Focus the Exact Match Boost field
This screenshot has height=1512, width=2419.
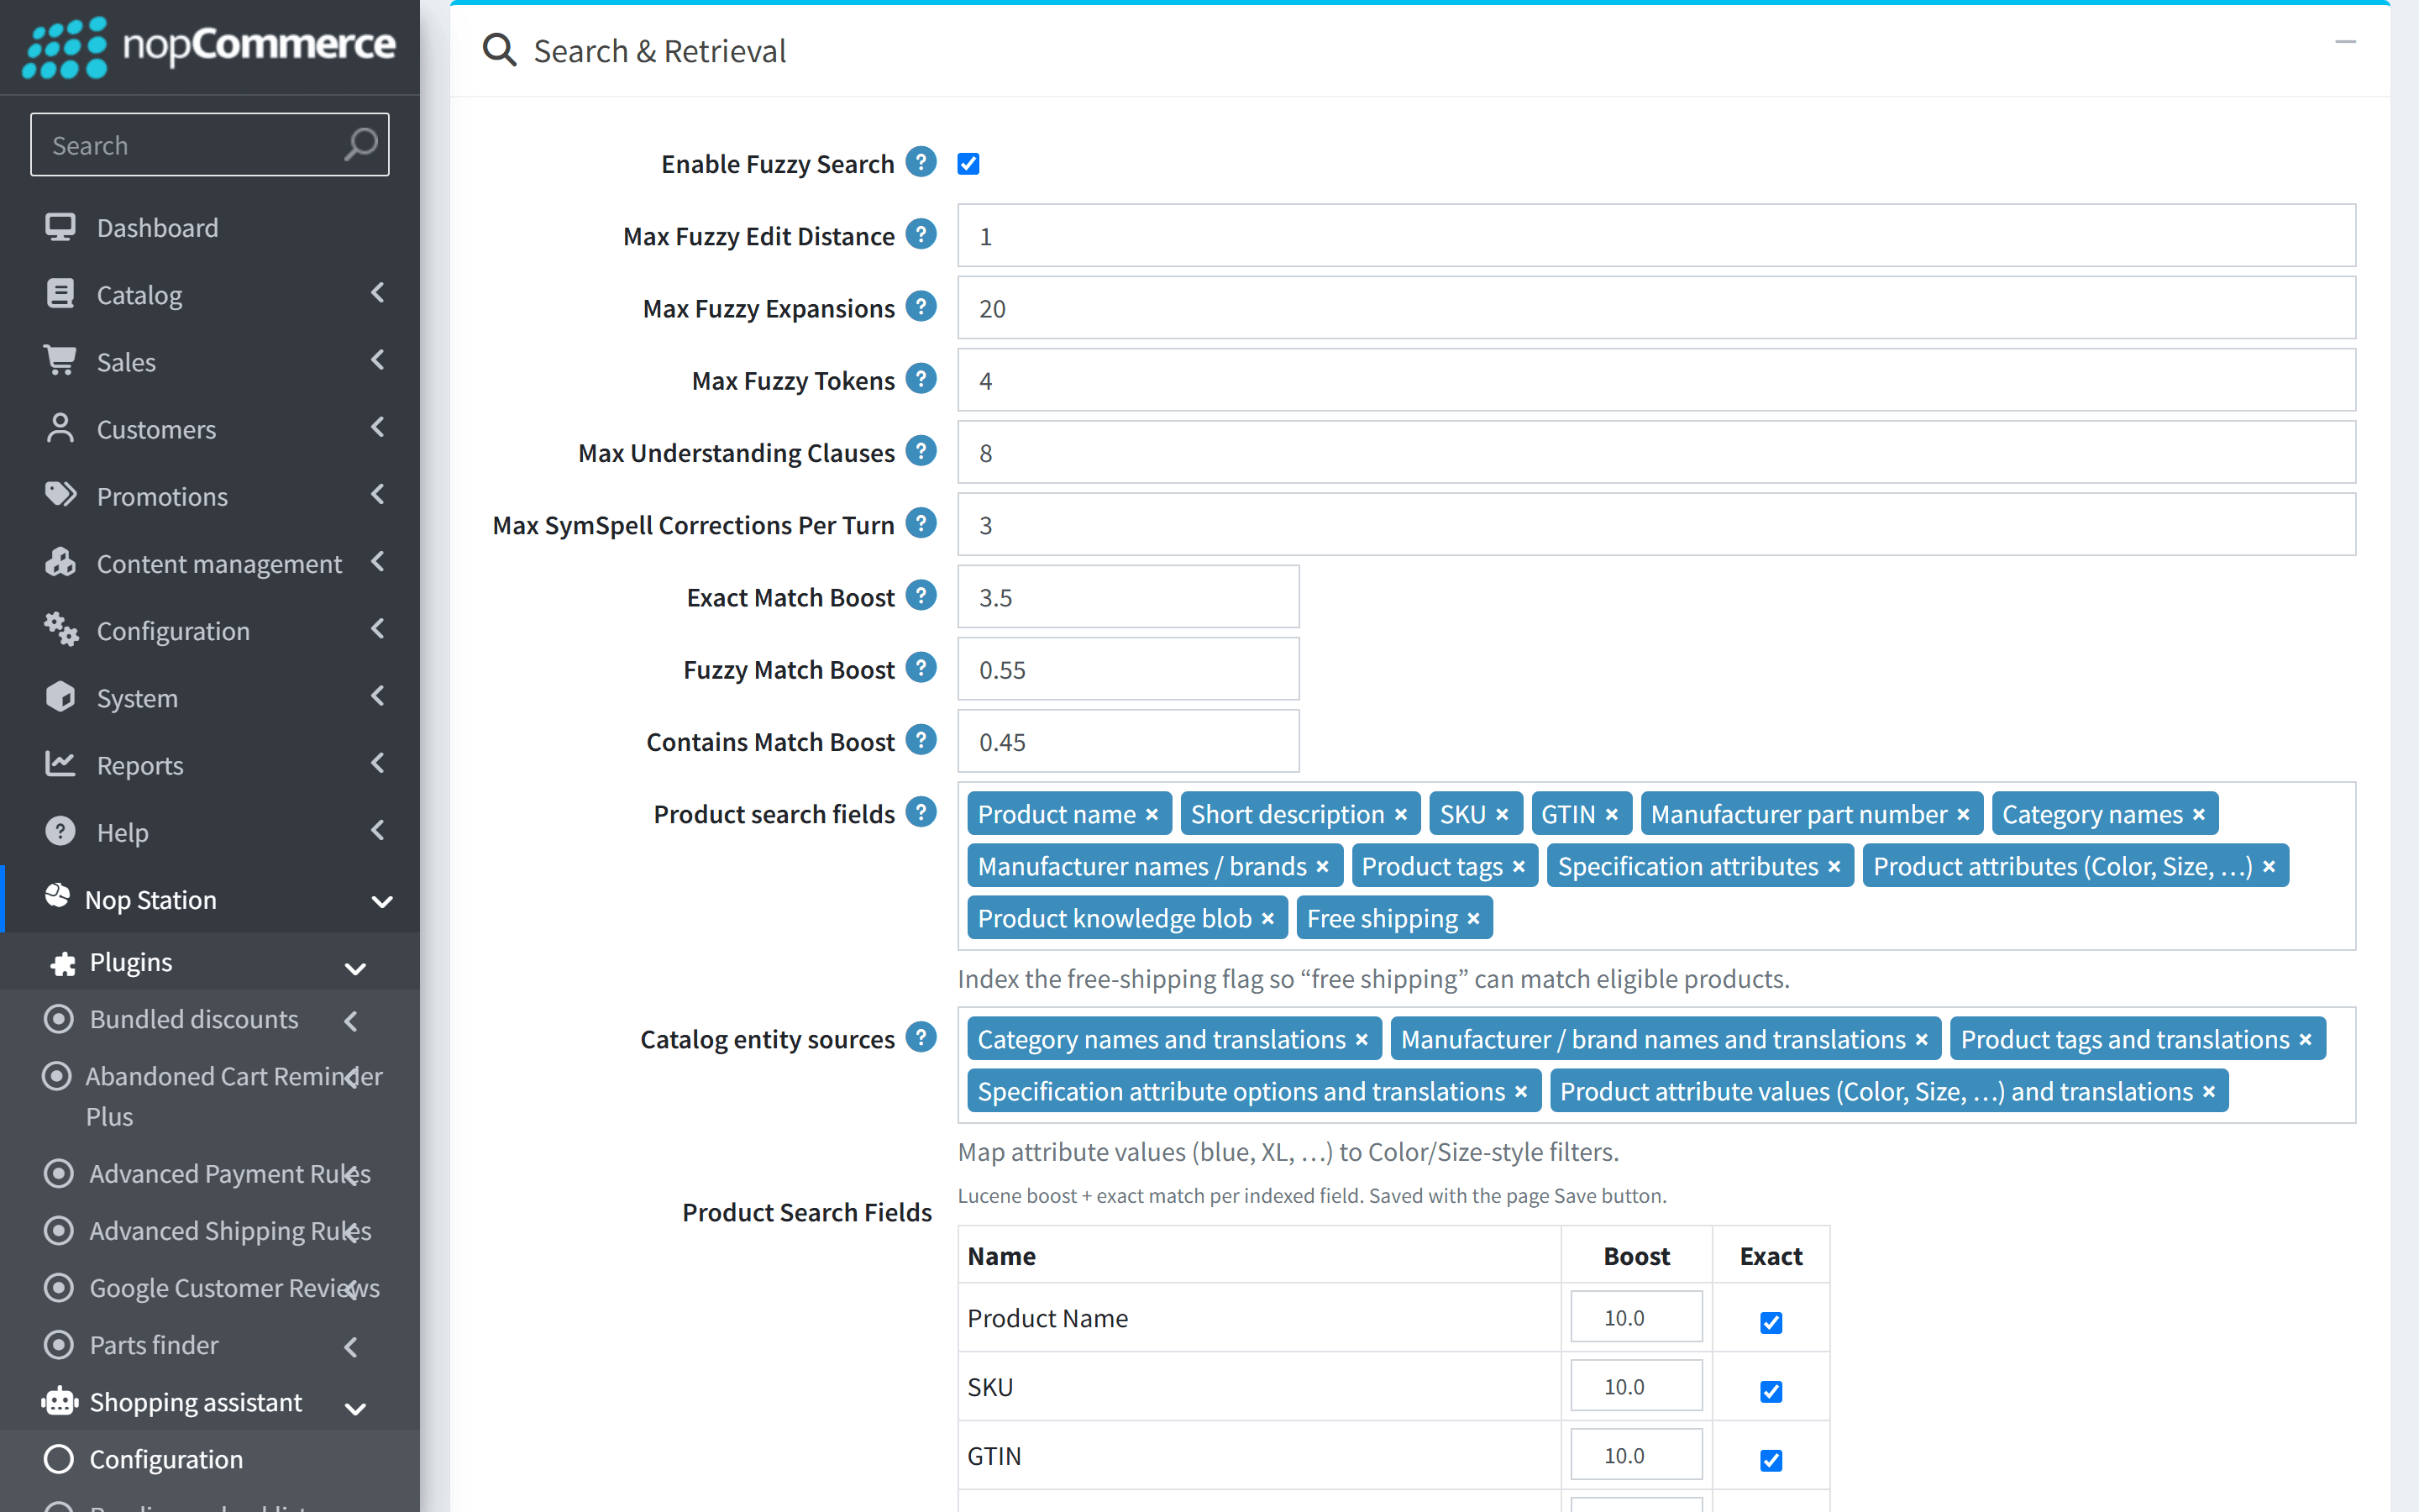(1129, 597)
